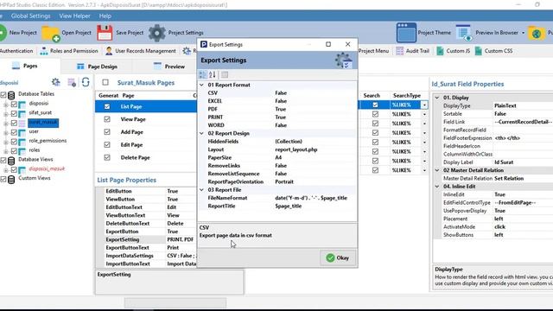Viewport: 553px width, 311px height.
Task: Uncheck the user table checkbox
Action: [x=14, y=132]
